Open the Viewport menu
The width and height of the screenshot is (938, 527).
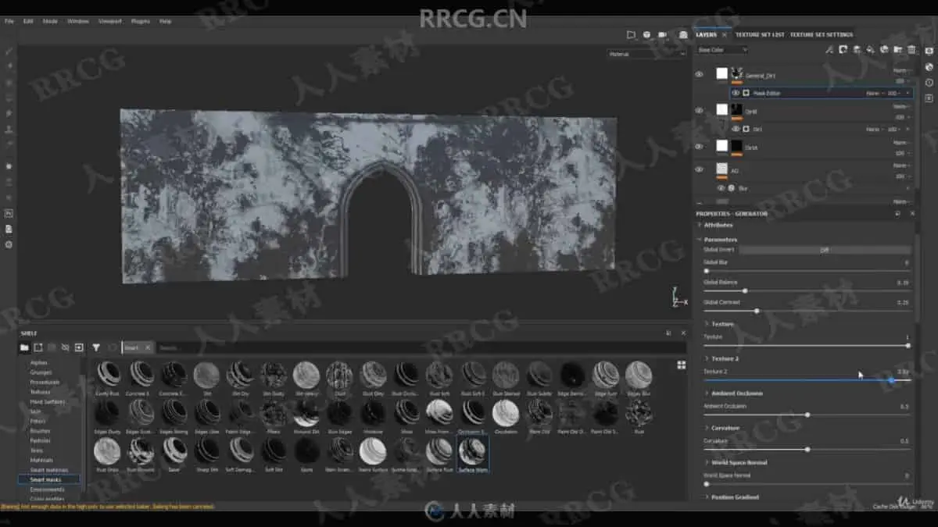(110, 21)
